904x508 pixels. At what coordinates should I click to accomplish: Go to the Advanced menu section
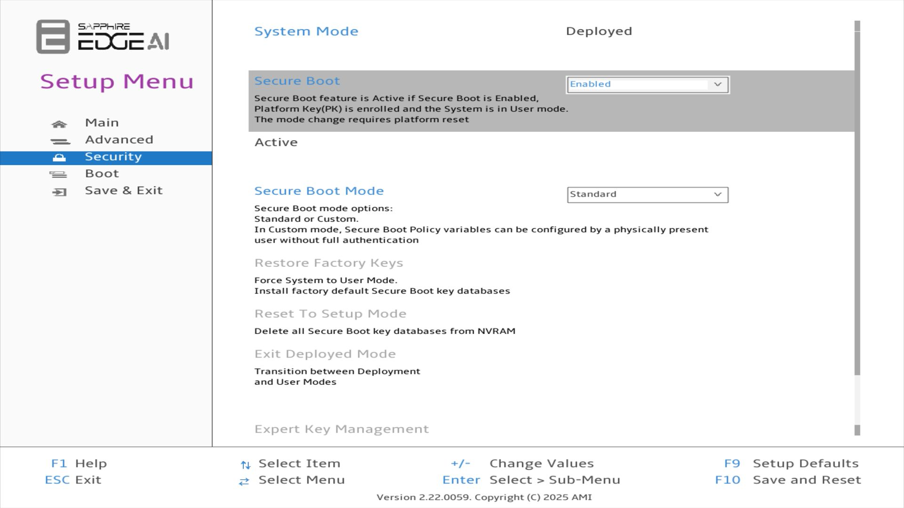point(119,140)
